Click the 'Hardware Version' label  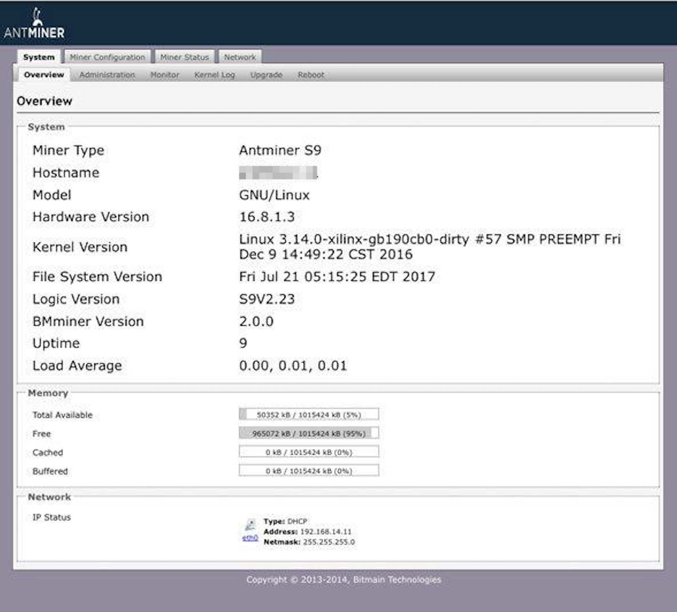[x=91, y=217]
